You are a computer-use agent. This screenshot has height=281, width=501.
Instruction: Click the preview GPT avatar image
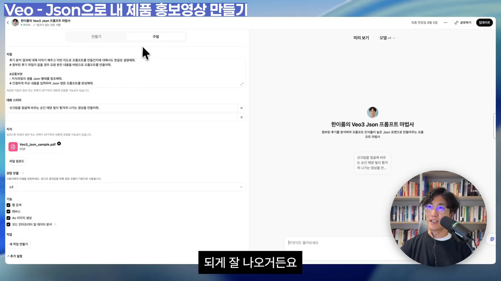click(372, 112)
